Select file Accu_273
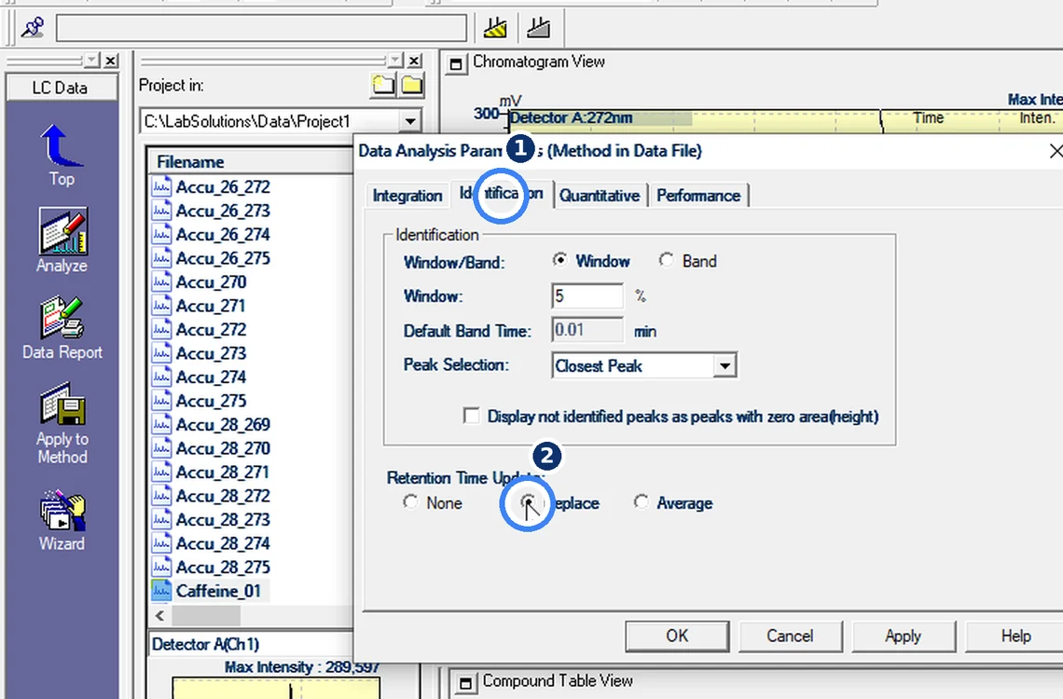1063x699 pixels. (211, 353)
